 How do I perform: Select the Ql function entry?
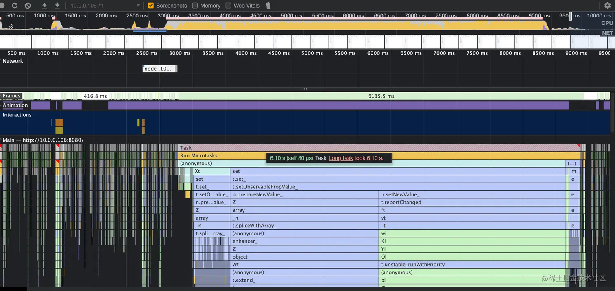(x=473, y=257)
